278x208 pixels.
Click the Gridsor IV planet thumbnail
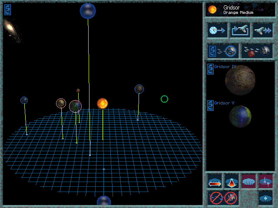(240, 80)
